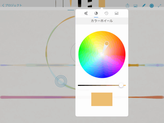Open the share export icon
The width and height of the screenshot is (164, 123).
127,6
